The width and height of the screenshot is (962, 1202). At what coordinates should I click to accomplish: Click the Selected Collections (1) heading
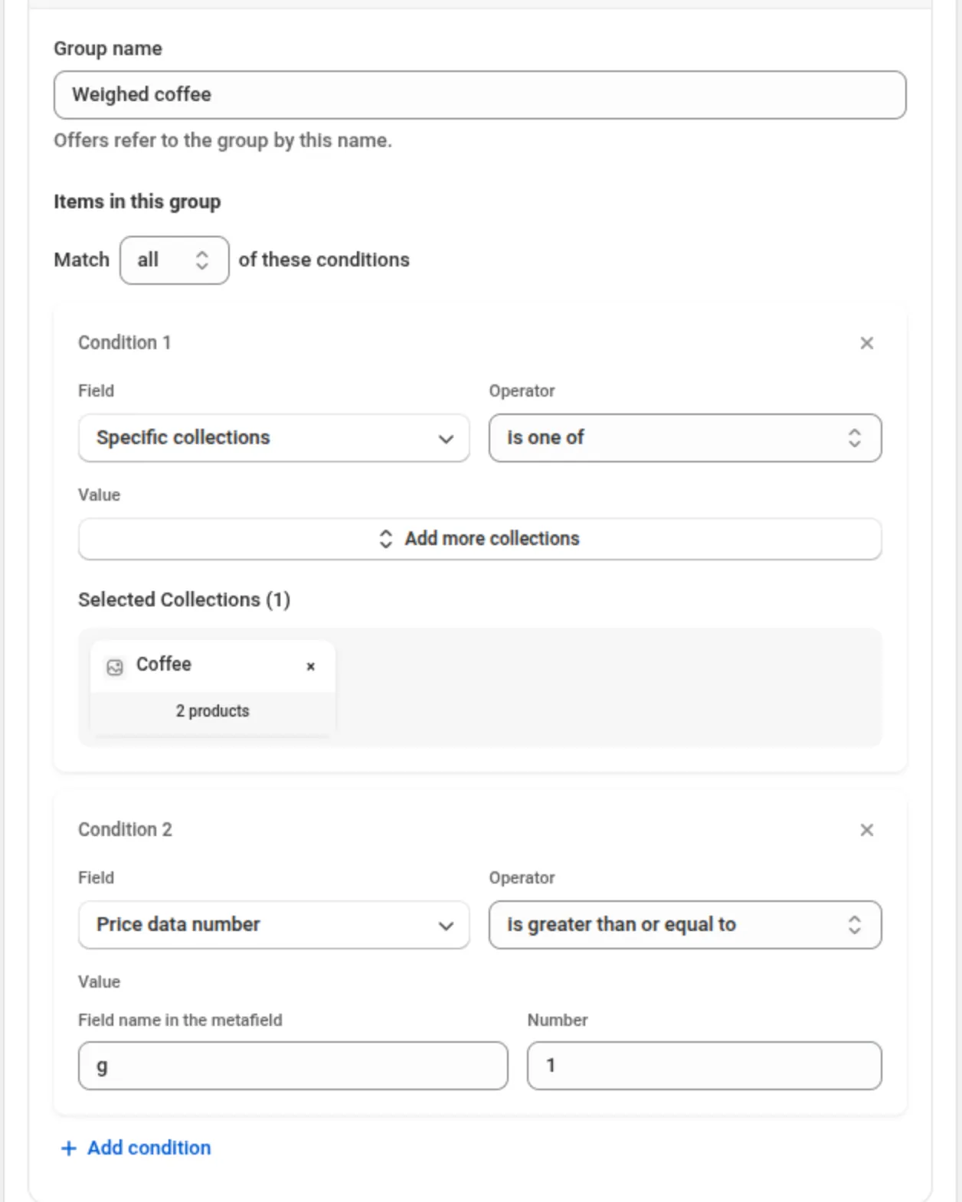[x=184, y=599]
